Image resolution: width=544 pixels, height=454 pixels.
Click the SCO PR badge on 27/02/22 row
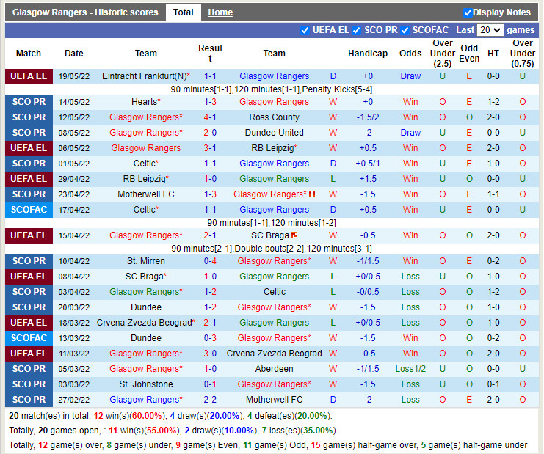click(x=29, y=400)
